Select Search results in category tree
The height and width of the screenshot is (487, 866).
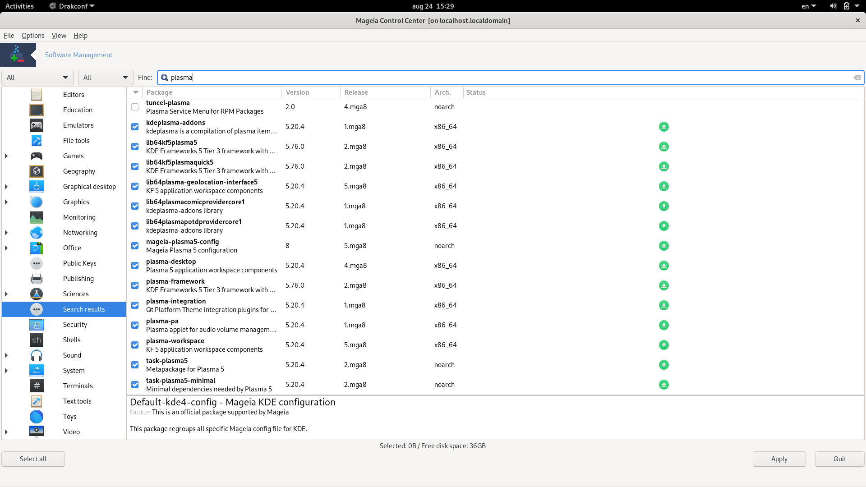coord(64,309)
